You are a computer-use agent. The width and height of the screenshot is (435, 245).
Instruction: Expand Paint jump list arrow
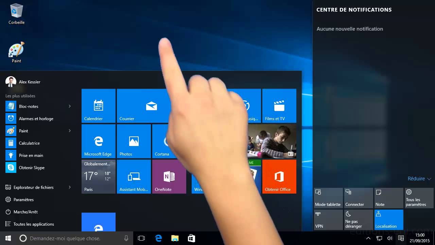tap(70, 131)
